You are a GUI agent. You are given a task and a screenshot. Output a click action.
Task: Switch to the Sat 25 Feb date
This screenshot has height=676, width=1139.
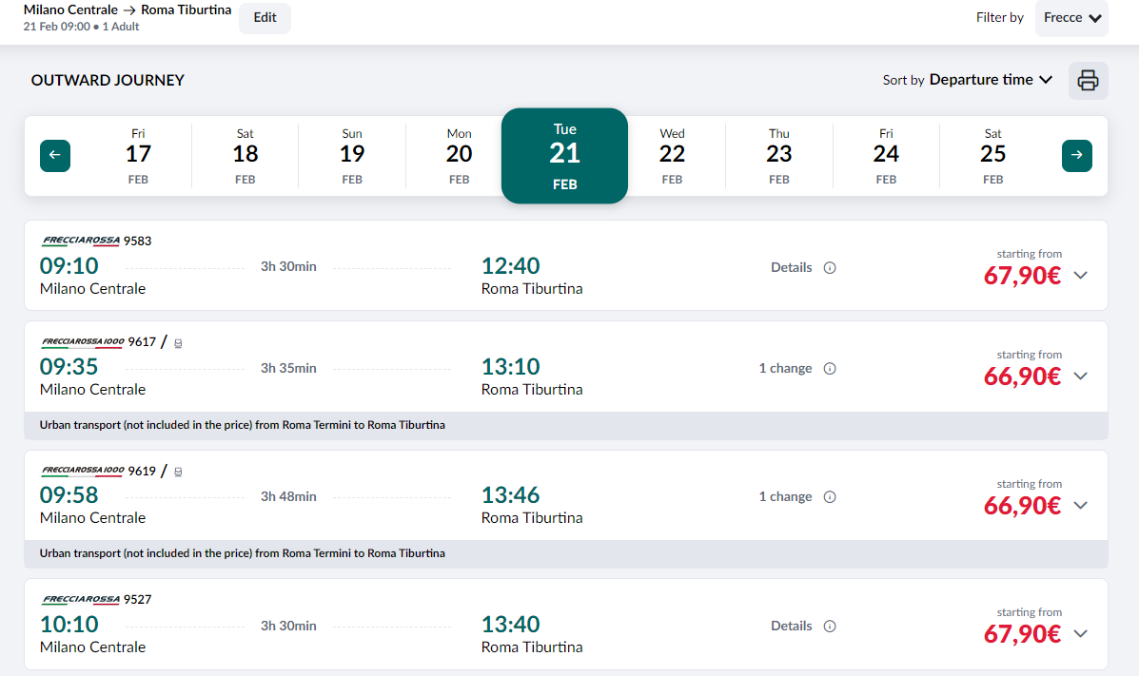(992, 156)
